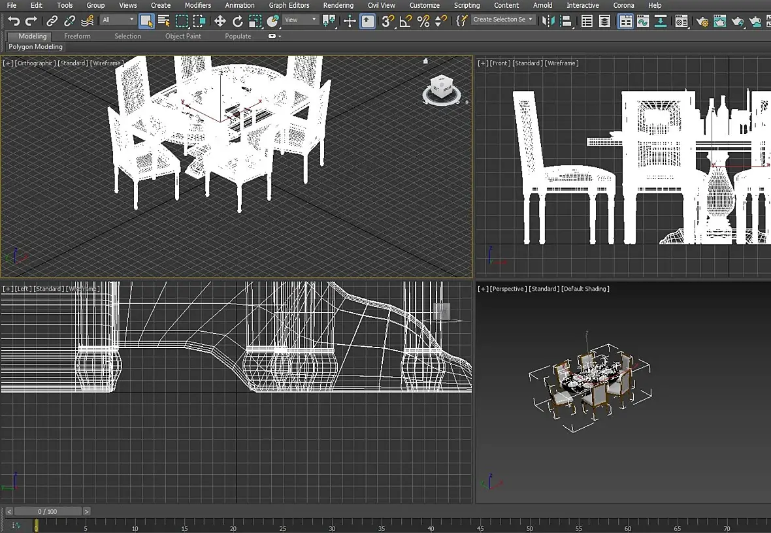Toggle the Angle Snap button

coord(406,21)
